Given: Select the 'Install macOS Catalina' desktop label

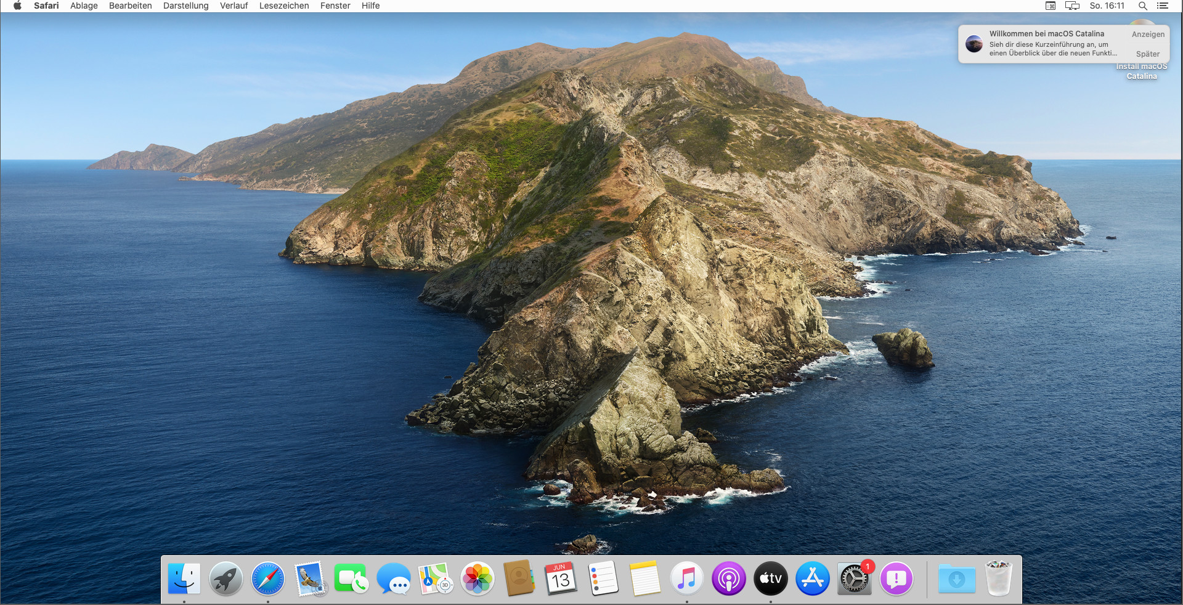Looking at the screenshot, I should [x=1142, y=71].
